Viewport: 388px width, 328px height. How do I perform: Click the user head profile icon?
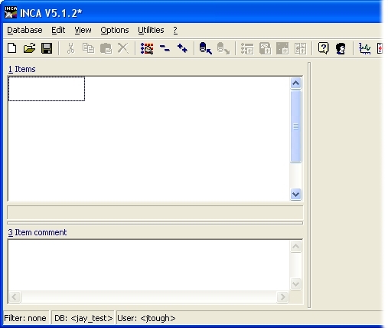pyautogui.click(x=341, y=48)
